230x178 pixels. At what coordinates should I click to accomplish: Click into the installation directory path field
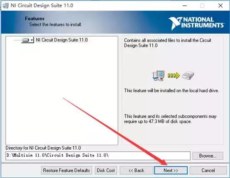click(98, 156)
